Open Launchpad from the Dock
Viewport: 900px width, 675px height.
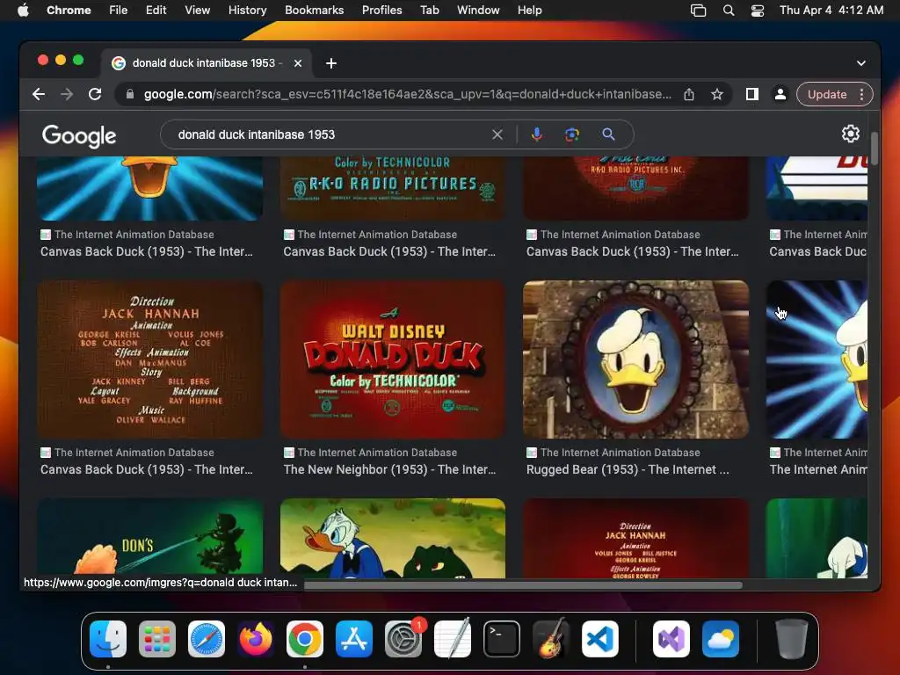(x=157, y=639)
